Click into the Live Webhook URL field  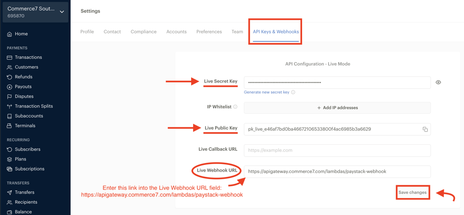click(337, 172)
